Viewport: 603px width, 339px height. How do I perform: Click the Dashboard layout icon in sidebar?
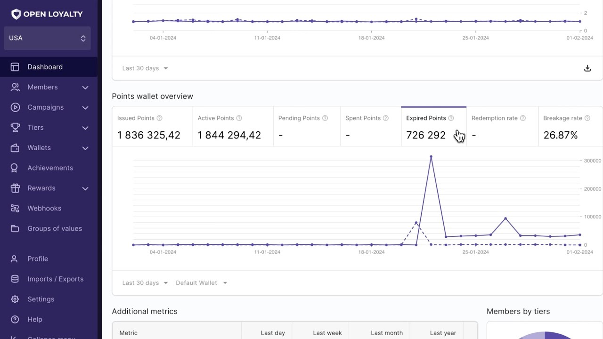pos(15,67)
